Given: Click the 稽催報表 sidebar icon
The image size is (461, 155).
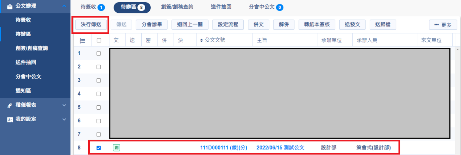Looking at the screenshot, I should coord(10,105).
